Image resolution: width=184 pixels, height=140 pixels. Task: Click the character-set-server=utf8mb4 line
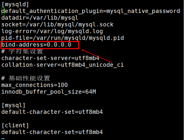tap(50, 58)
